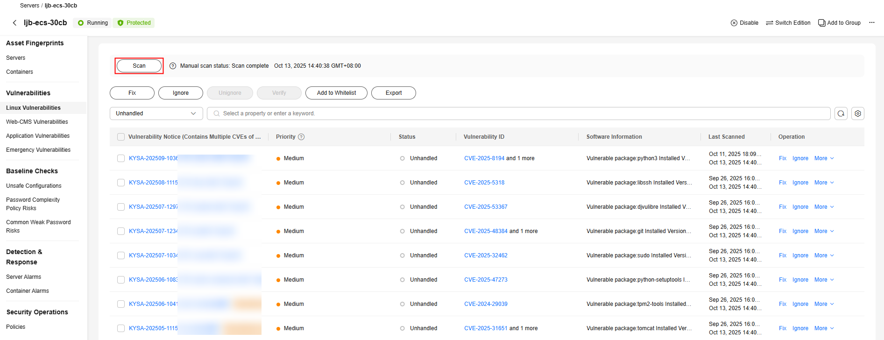Go to Unsafe Configurations in the sidebar

34,186
